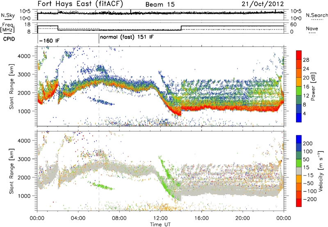Click the 'Fort Hays East (fitACF)' title
This screenshot has height=227, width=328.
[80, 4]
